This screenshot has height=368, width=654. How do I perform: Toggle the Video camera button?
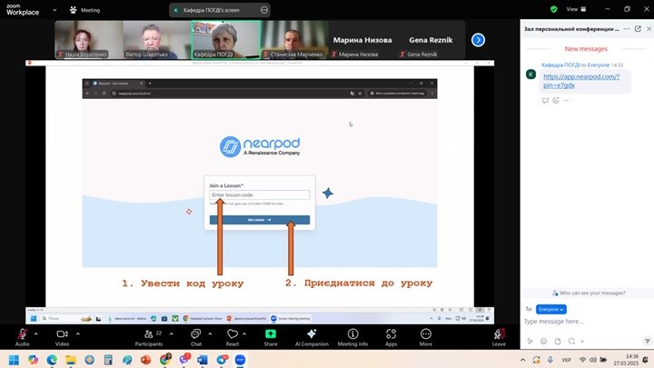tap(62, 337)
